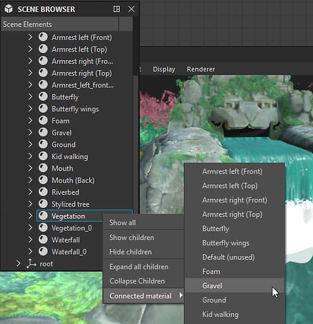Expand the root tree node

click(18, 263)
